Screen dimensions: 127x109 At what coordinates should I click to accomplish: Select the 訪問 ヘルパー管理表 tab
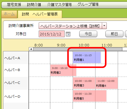tap(40, 14)
